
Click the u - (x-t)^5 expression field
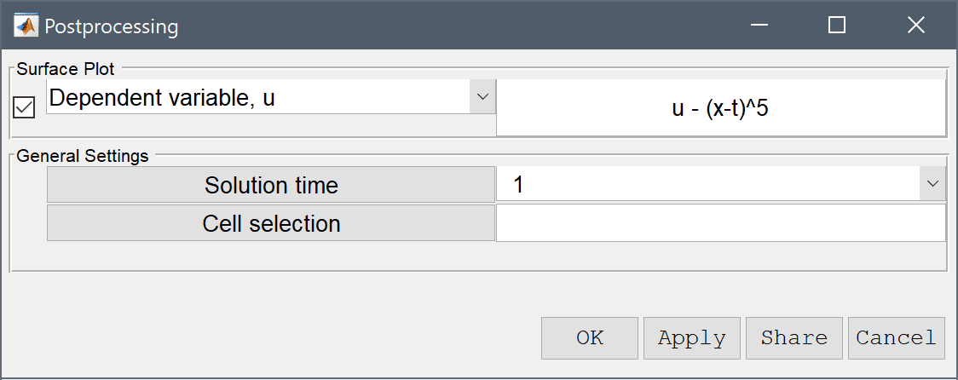point(721,108)
